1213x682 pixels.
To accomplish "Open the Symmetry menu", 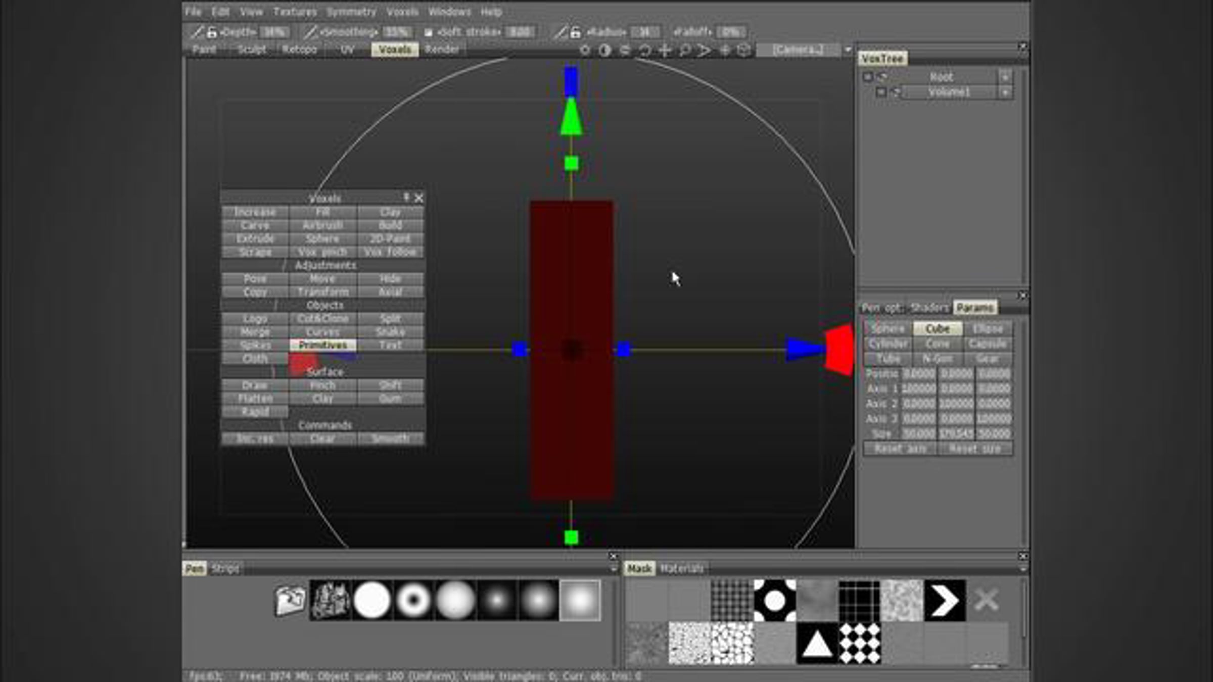I will 351,11.
